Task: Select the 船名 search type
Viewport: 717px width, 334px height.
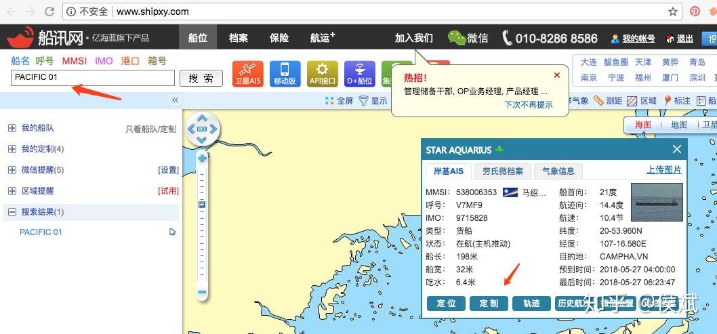Action: click(x=20, y=61)
